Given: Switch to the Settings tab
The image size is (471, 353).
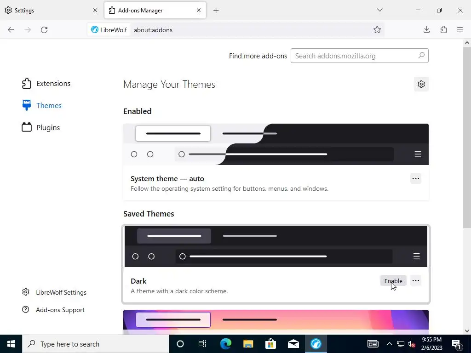Looking at the screenshot, I should (x=51, y=10).
